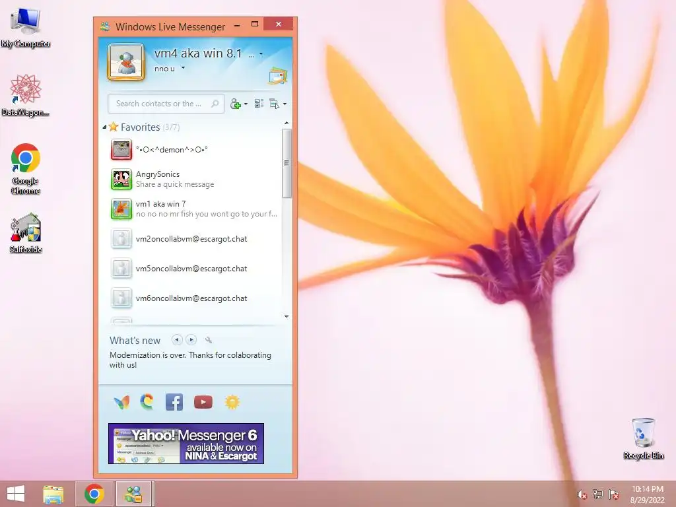Open File Explorer from taskbar
The image size is (676, 507).
pos(53,494)
